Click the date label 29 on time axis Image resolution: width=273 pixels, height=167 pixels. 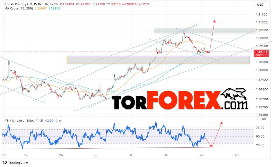point(237,155)
